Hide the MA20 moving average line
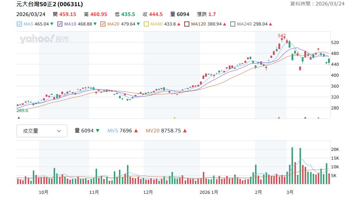The image size is (351, 200). (x=103, y=24)
